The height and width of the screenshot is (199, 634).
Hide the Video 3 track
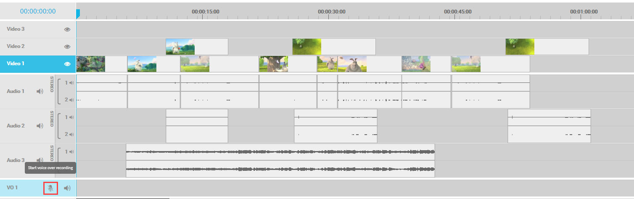67,29
